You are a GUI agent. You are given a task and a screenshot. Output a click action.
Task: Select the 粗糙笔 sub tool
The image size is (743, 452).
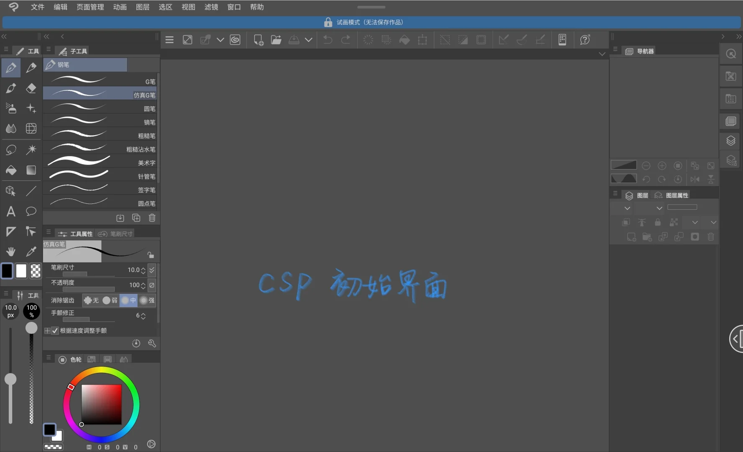[100, 134]
